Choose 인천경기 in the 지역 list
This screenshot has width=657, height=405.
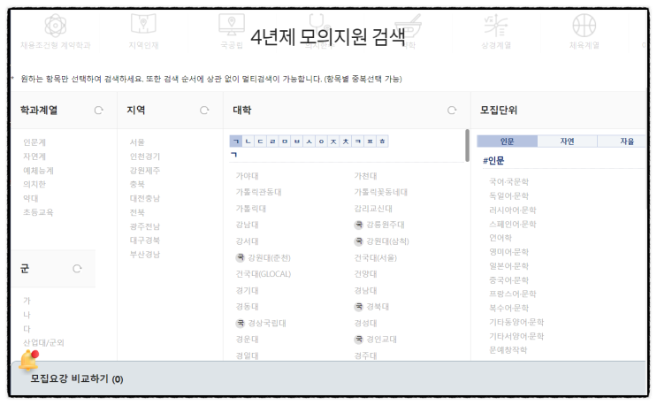click(145, 157)
